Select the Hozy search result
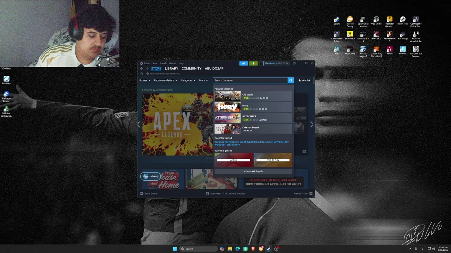The width and height of the screenshot is (451, 253). coord(253,107)
